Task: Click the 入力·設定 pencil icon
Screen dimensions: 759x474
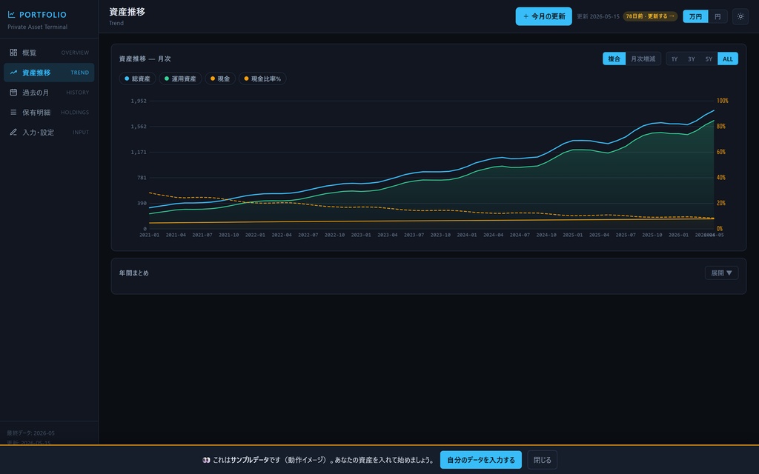Action: [x=13, y=132]
